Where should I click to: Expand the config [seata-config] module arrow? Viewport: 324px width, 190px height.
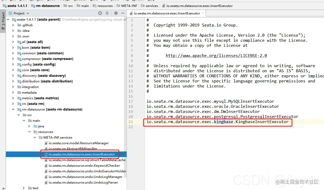(13, 64)
